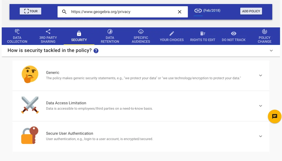Open the help question mark icon

[x=96, y=51]
